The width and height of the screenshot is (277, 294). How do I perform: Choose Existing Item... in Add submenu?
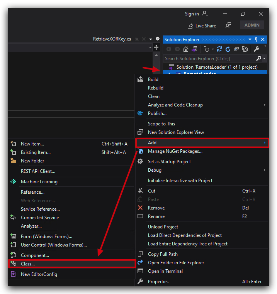[x=71, y=152]
